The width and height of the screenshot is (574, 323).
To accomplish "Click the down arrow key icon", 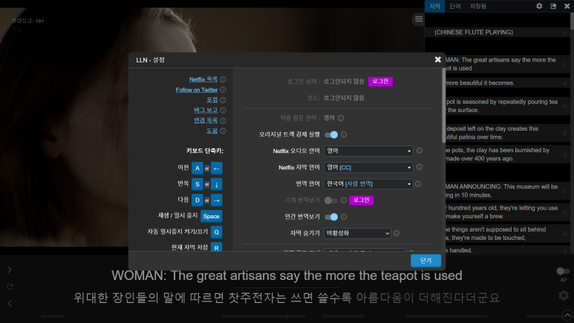I will click(x=216, y=184).
